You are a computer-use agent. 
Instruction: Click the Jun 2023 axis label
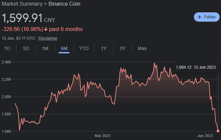205,136
